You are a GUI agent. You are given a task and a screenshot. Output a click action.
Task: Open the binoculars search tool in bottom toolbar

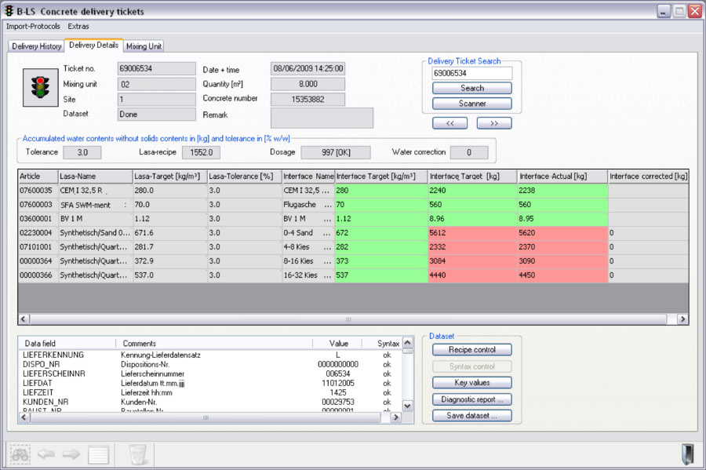pos(20,454)
